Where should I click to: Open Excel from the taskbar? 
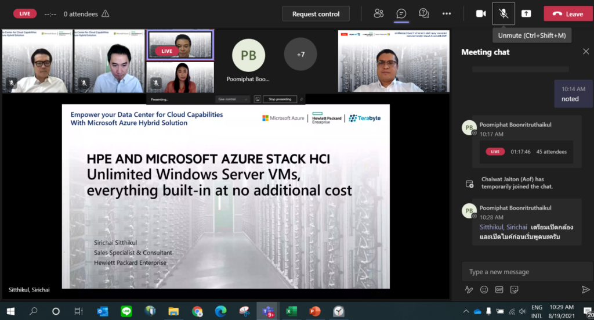(x=291, y=311)
